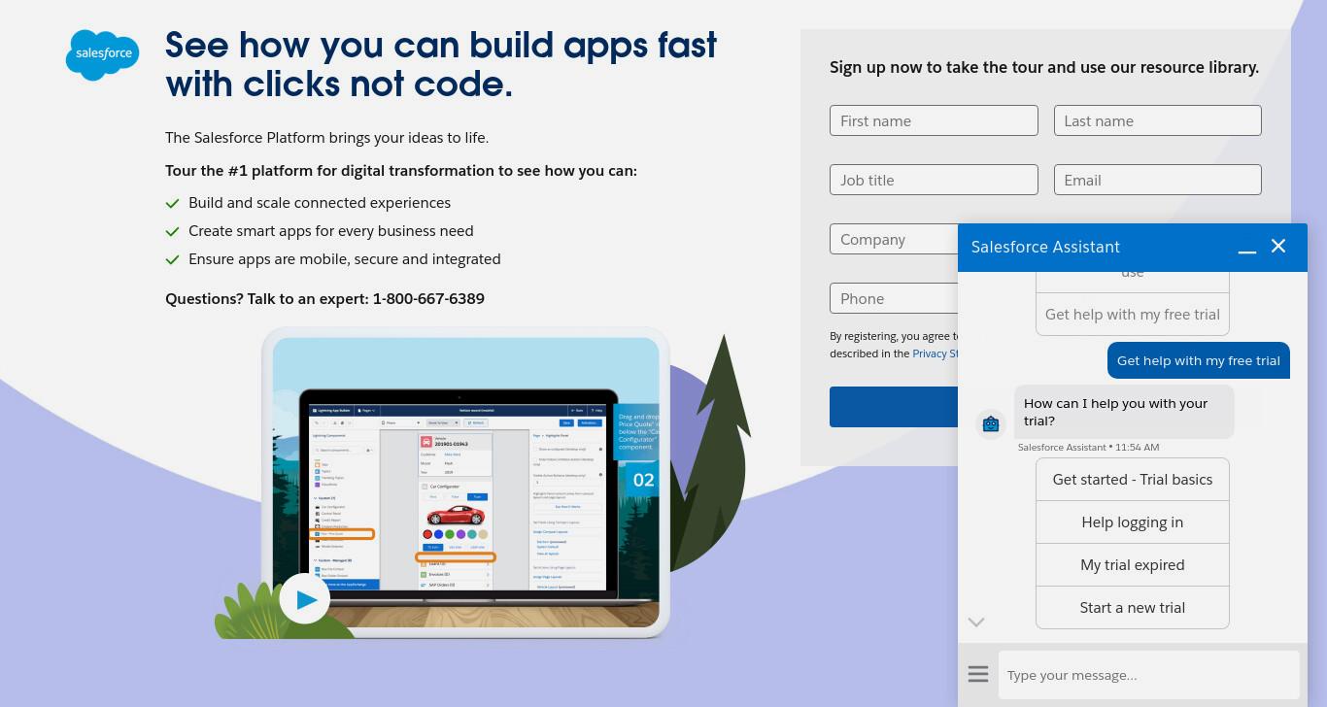Minimize the Salesforce Assistant chat window
Viewport: 1327px width, 707px height.
pyautogui.click(x=1247, y=248)
